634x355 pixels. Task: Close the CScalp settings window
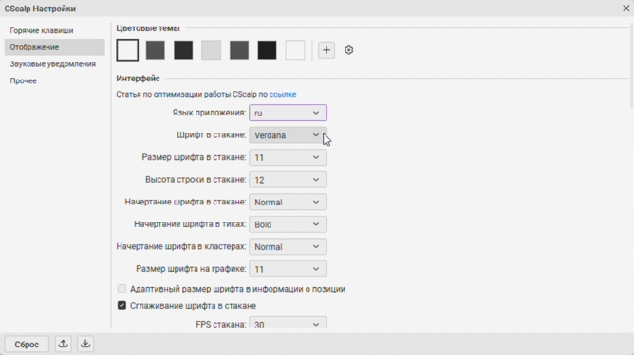(x=625, y=9)
